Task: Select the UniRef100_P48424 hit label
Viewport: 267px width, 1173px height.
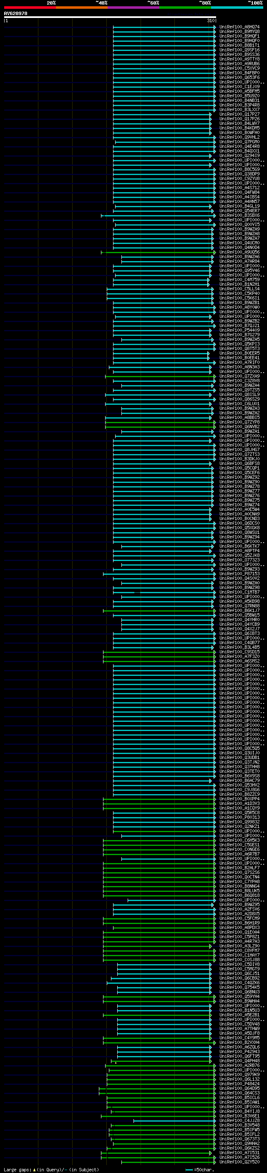Action: coord(240,1084)
